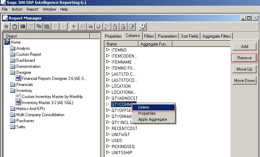Click the funnel filter toolbar icon

pyautogui.click(x=55, y=27)
